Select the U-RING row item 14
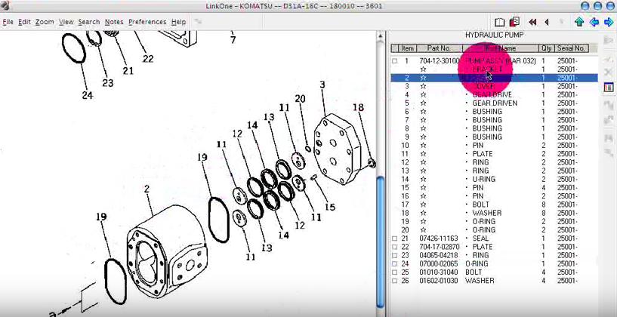 coord(494,180)
